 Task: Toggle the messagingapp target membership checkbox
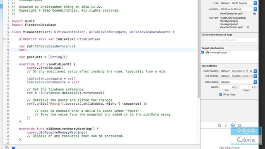tap(202, 53)
